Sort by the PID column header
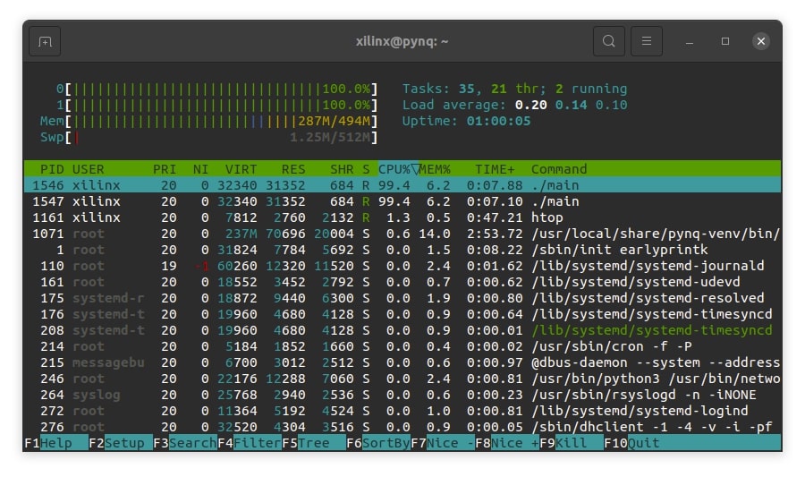The width and height of the screenshot is (805, 477). tap(52, 169)
